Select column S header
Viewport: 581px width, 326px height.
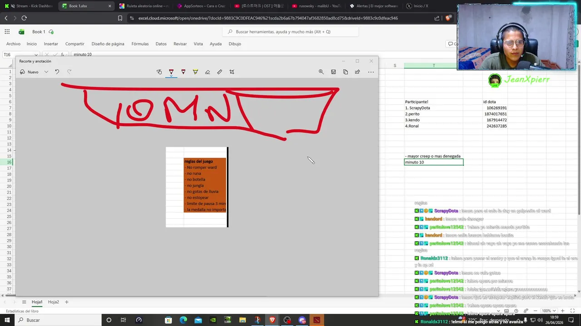click(395, 66)
